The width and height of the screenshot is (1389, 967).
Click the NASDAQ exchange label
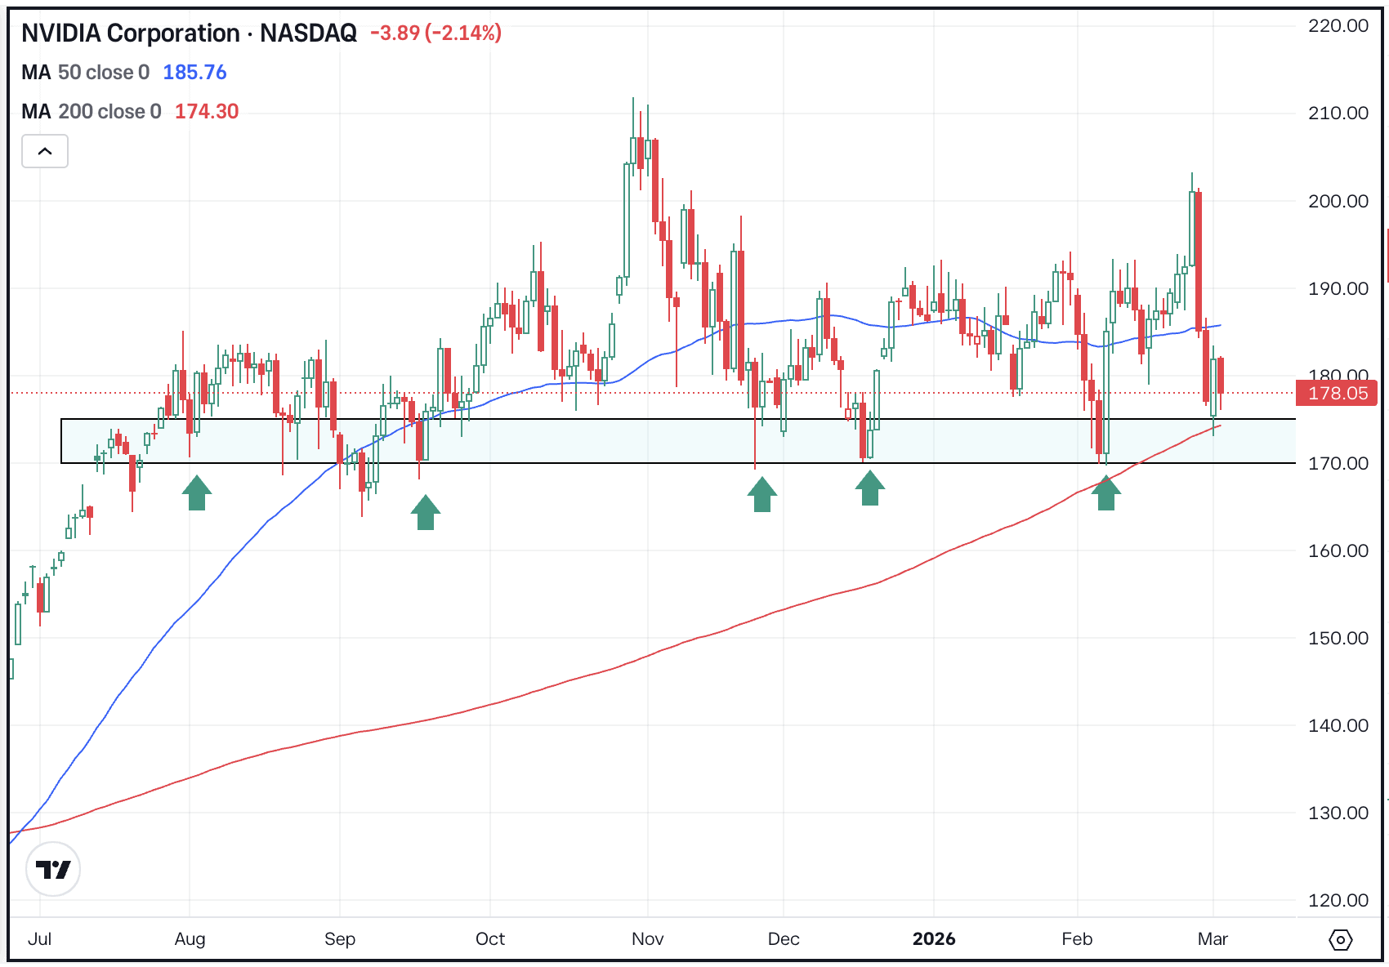(x=309, y=33)
